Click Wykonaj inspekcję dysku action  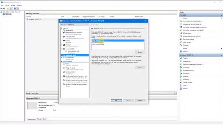tap(192, 36)
